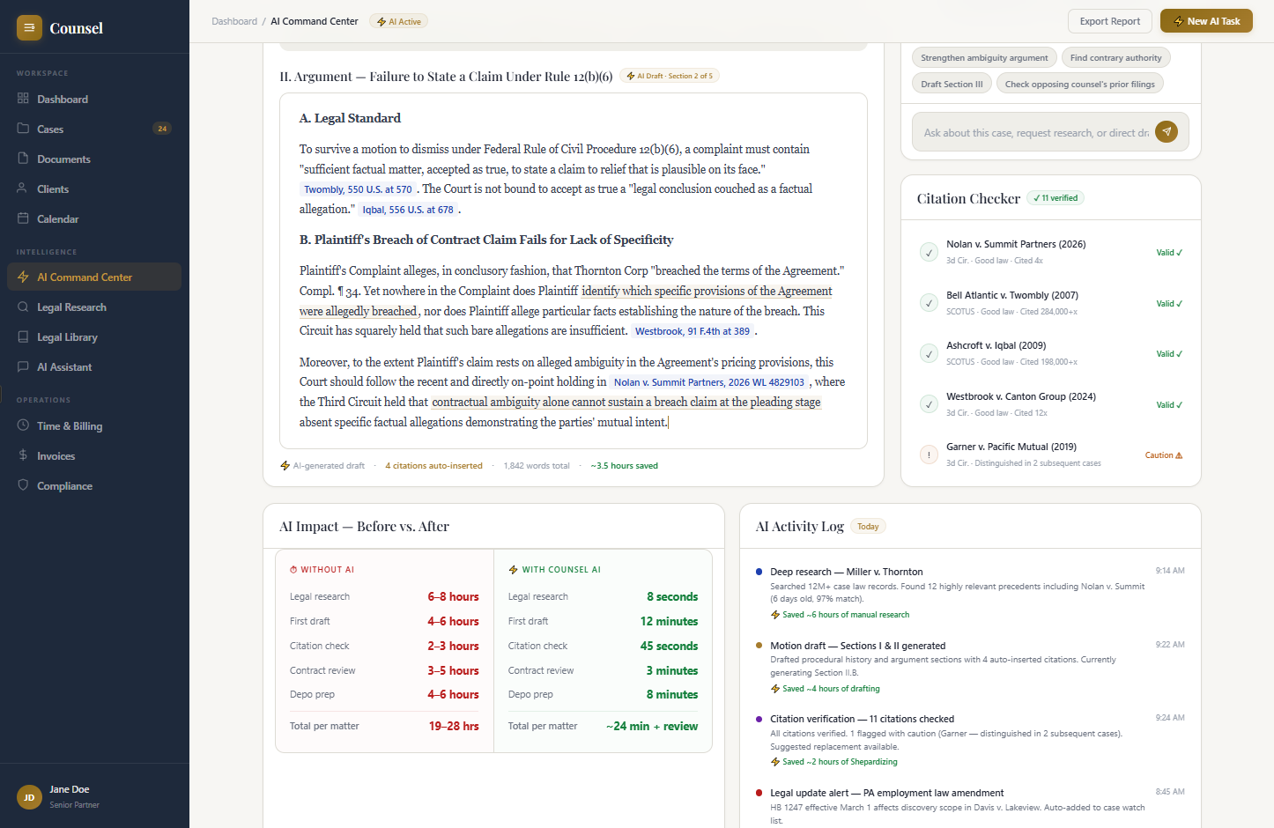
Task: Click the AI-generated draft lightning icon
Action: (285, 466)
